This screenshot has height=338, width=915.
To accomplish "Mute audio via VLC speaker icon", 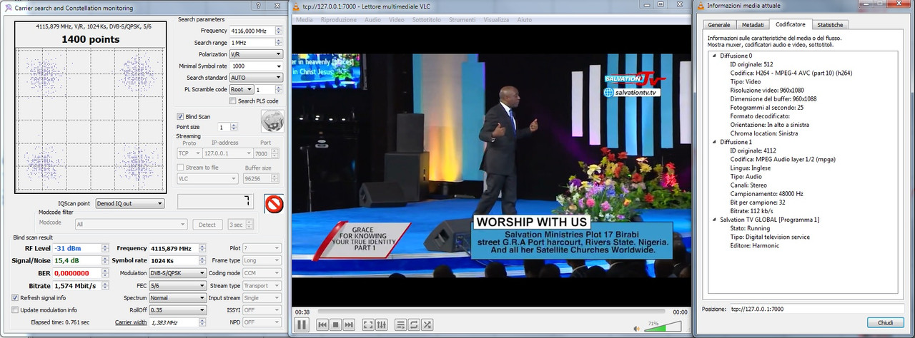I will [638, 328].
